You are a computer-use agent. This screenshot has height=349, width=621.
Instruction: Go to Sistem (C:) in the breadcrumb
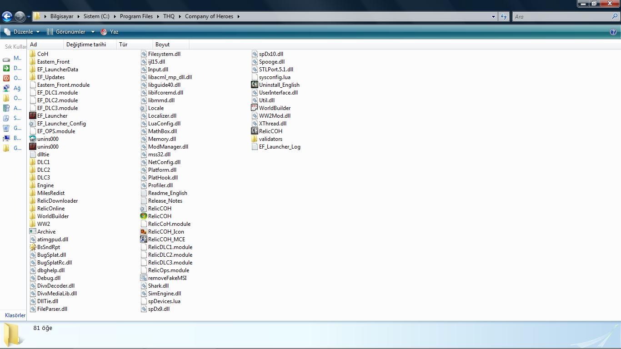[x=96, y=16]
